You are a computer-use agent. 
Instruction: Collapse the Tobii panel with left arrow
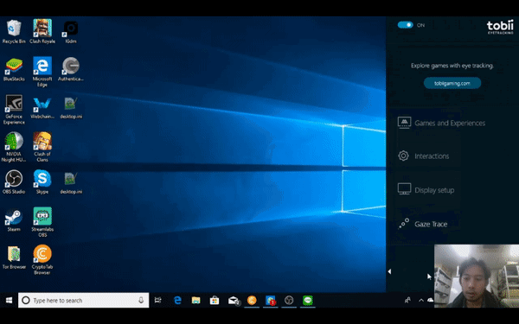389,271
